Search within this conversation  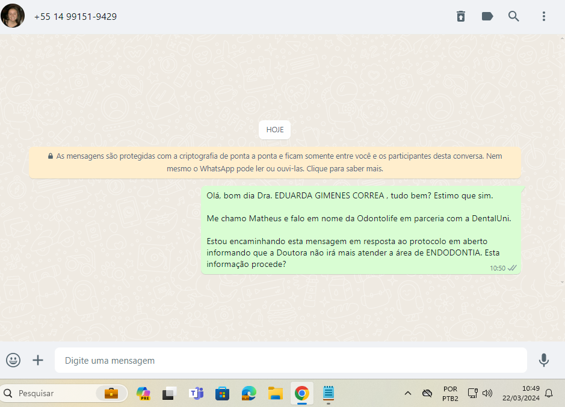tap(513, 16)
